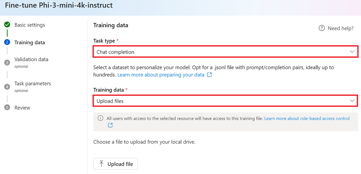Click the Upload file button
The height and width of the screenshot is (174, 361).
(x=116, y=164)
